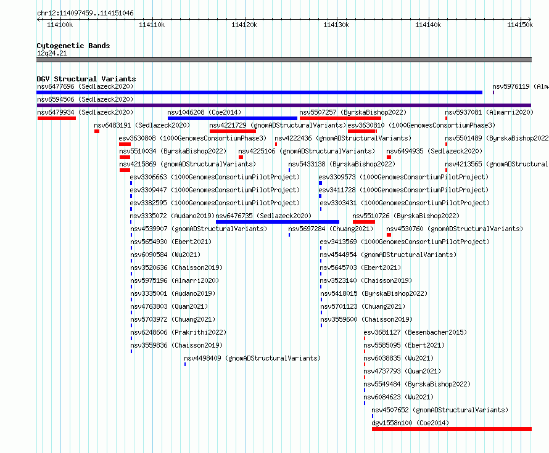This screenshot has height=453, width=549.
Task: Click the 114120k position on the ruler
Action: pyautogui.click(x=244, y=25)
